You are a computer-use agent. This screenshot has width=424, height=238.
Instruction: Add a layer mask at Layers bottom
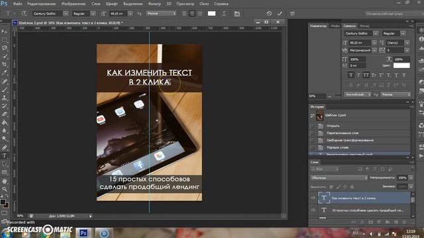(370, 222)
